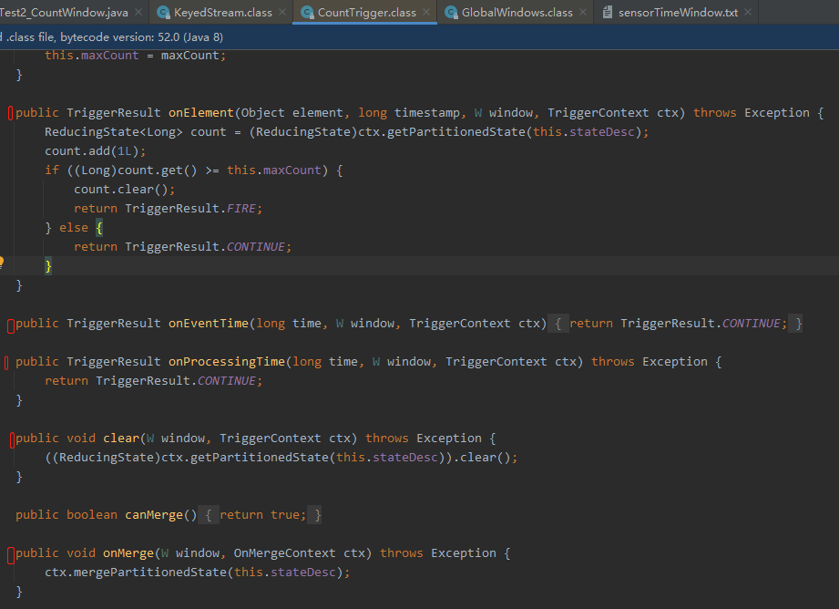
Task: Close the GlobalWindows.class tab
Action: pos(583,12)
